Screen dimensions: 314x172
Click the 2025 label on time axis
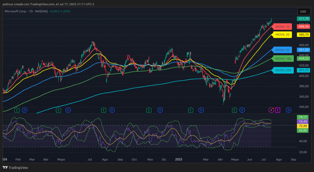pyautogui.click(x=179, y=159)
